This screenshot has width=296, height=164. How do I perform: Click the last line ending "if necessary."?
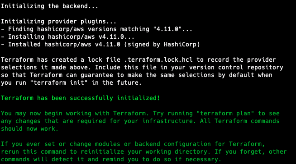111,159
